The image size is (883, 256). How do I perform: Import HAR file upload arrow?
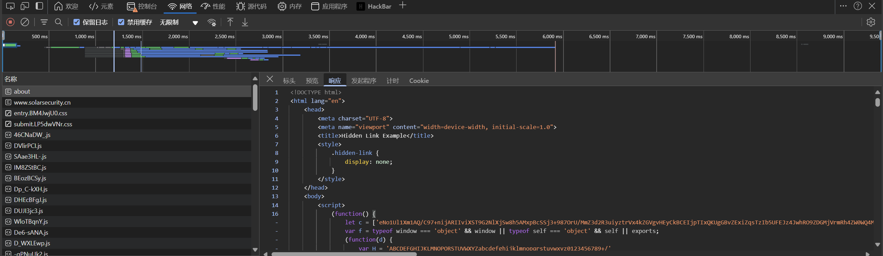[230, 22]
